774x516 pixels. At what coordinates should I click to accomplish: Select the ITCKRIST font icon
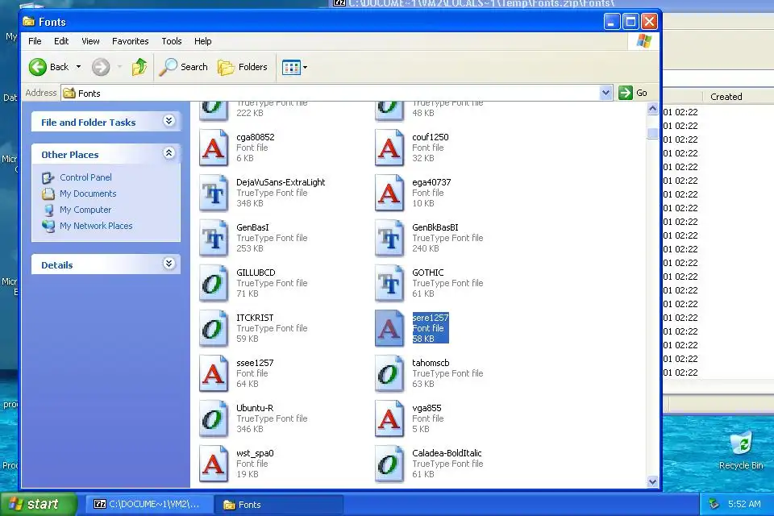pos(213,328)
